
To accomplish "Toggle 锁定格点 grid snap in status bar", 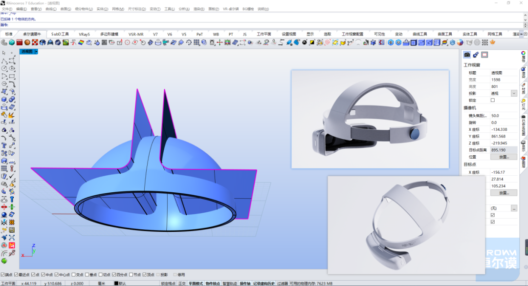I will 168,283.
